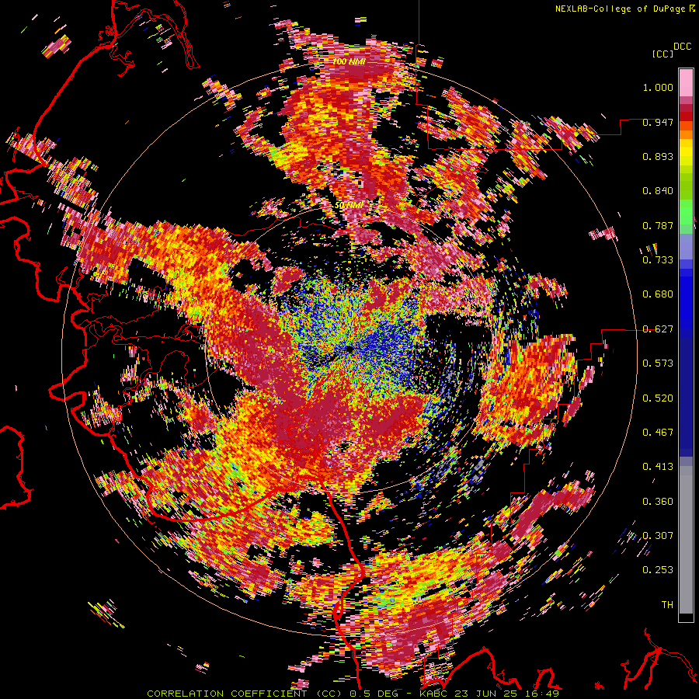The width and height of the screenshot is (699, 699).
Task: Click the DCC label above the color scale
Action: [x=683, y=47]
